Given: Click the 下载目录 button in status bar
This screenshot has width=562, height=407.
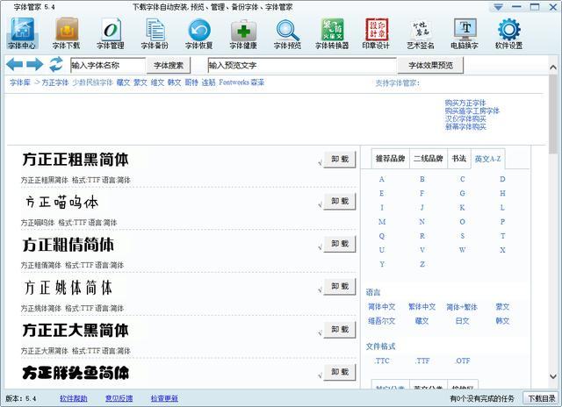Looking at the screenshot, I should [x=540, y=399].
